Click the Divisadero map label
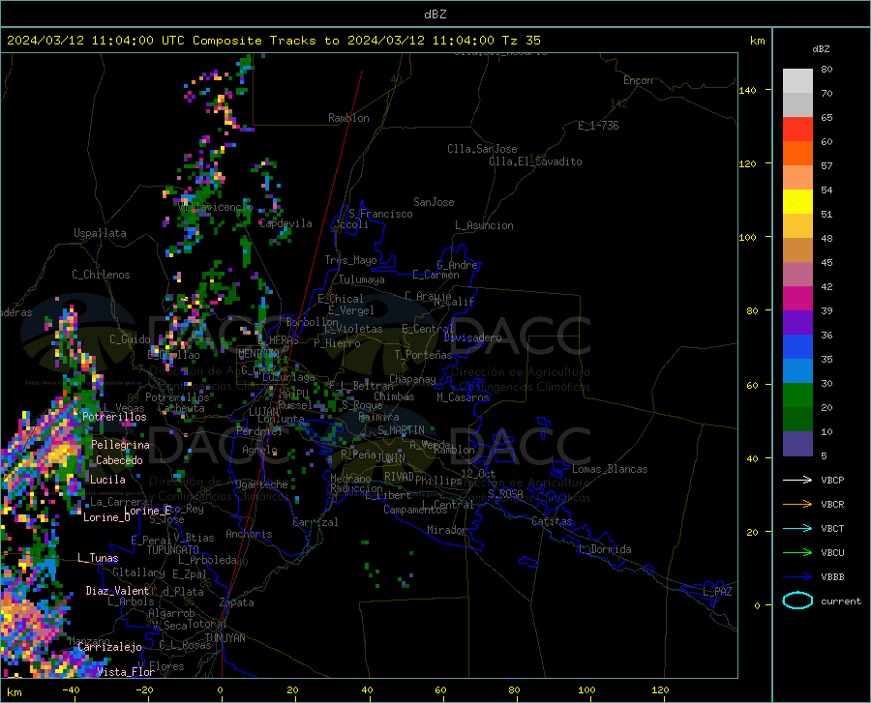Viewport: 871px width, 703px height. (x=472, y=337)
